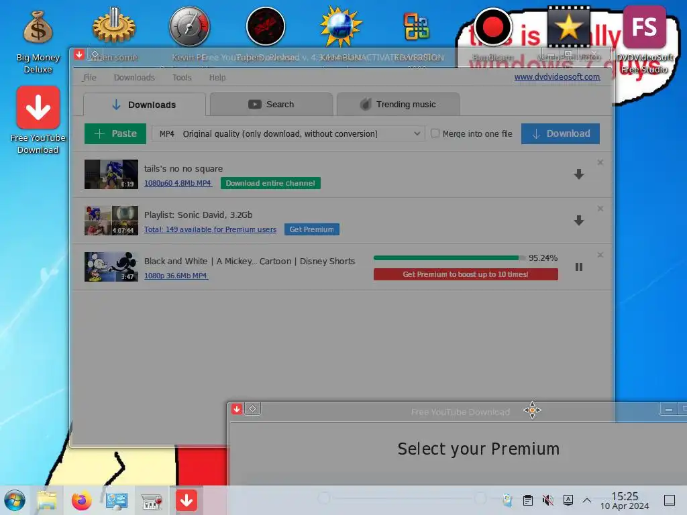Screen dimensions: 687x515
Task: Open the Office-style colored squares desktop icon
Action: (416, 26)
